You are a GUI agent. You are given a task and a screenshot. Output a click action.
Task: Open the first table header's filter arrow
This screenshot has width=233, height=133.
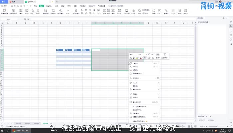(63, 50)
